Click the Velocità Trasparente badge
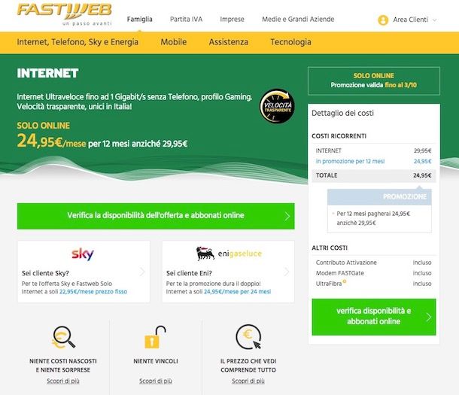The height and width of the screenshot is (395, 459). pyautogui.click(x=277, y=106)
